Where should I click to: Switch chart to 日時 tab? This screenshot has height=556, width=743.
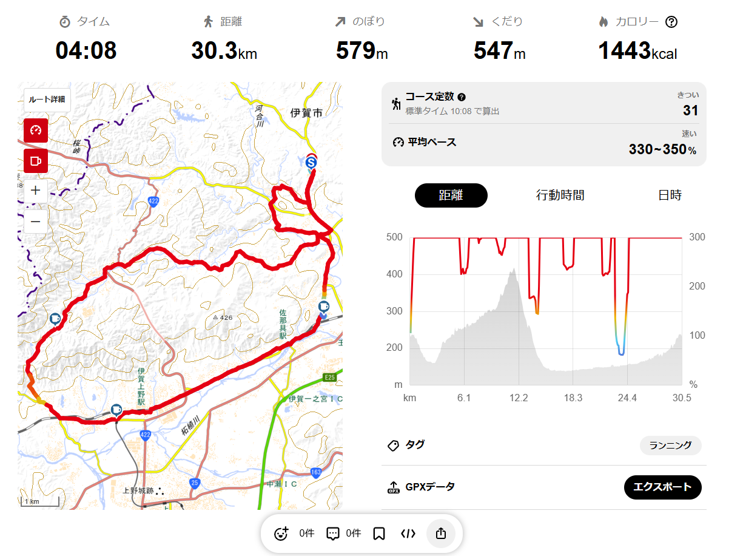(670, 195)
